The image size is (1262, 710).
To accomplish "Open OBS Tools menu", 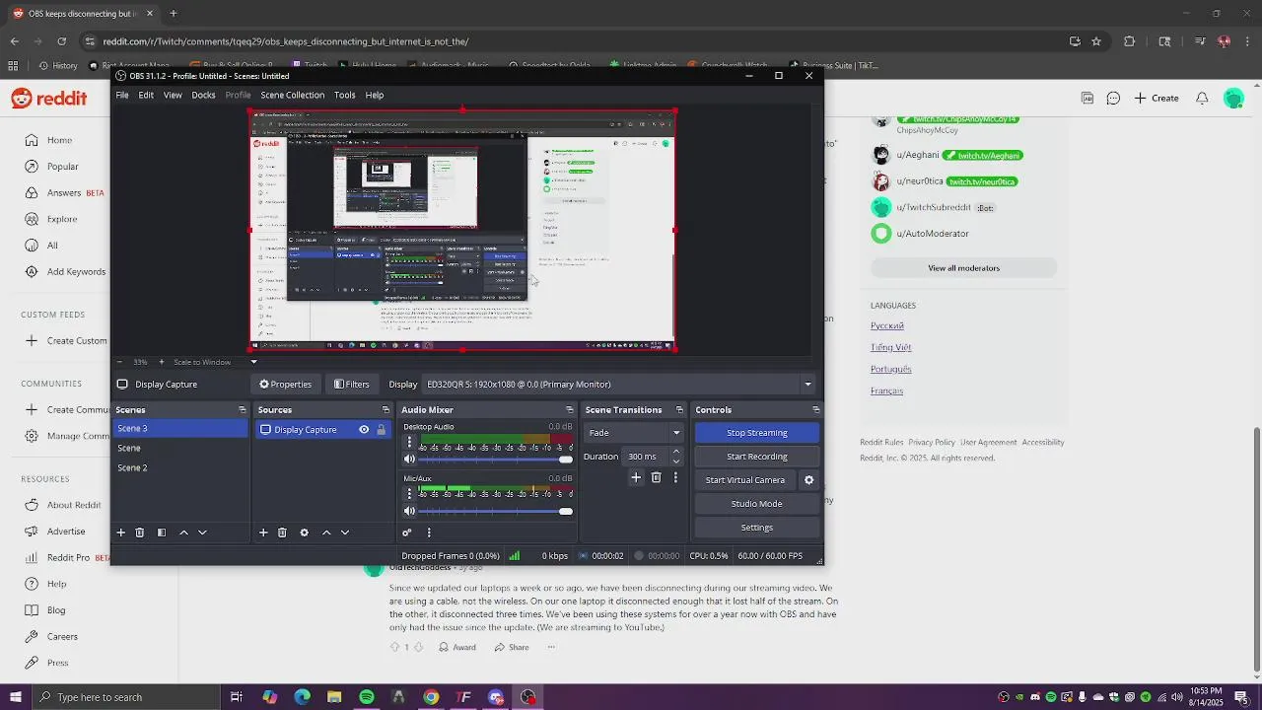I will pyautogui.click(x=345, y=95).
